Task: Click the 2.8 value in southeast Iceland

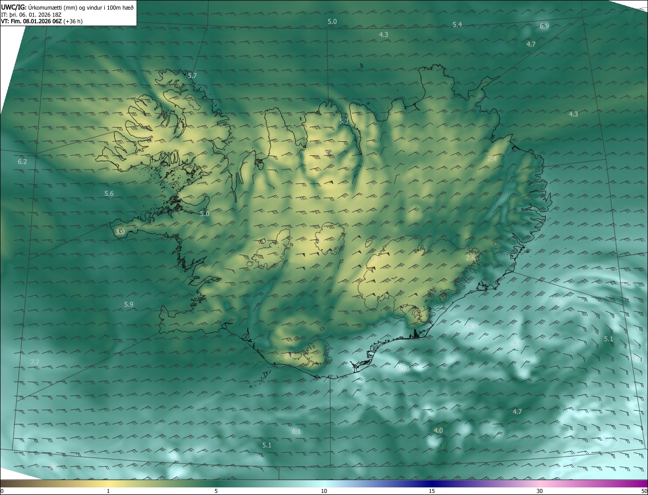Action: [470, 258]
